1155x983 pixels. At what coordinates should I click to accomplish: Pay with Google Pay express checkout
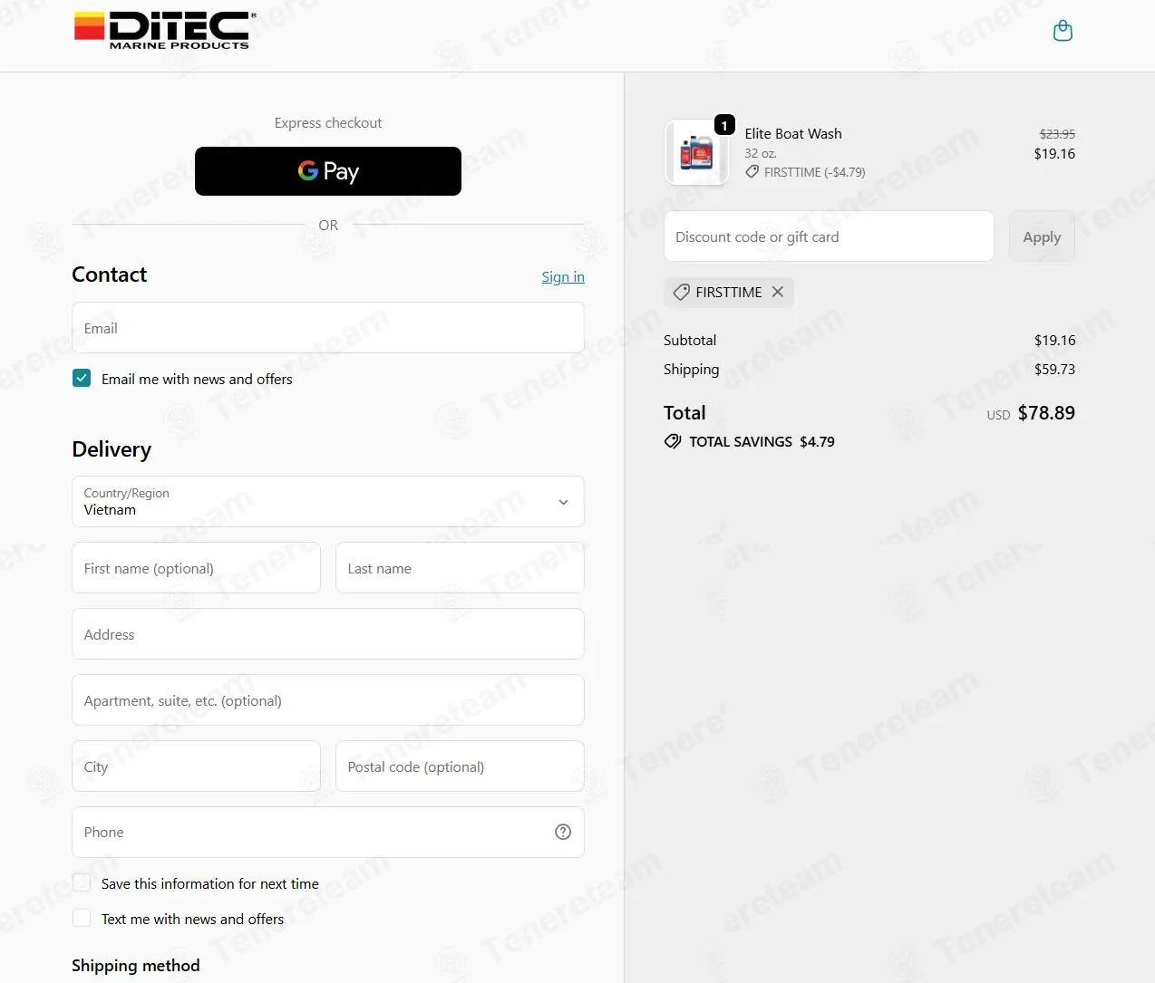[328, 171]
